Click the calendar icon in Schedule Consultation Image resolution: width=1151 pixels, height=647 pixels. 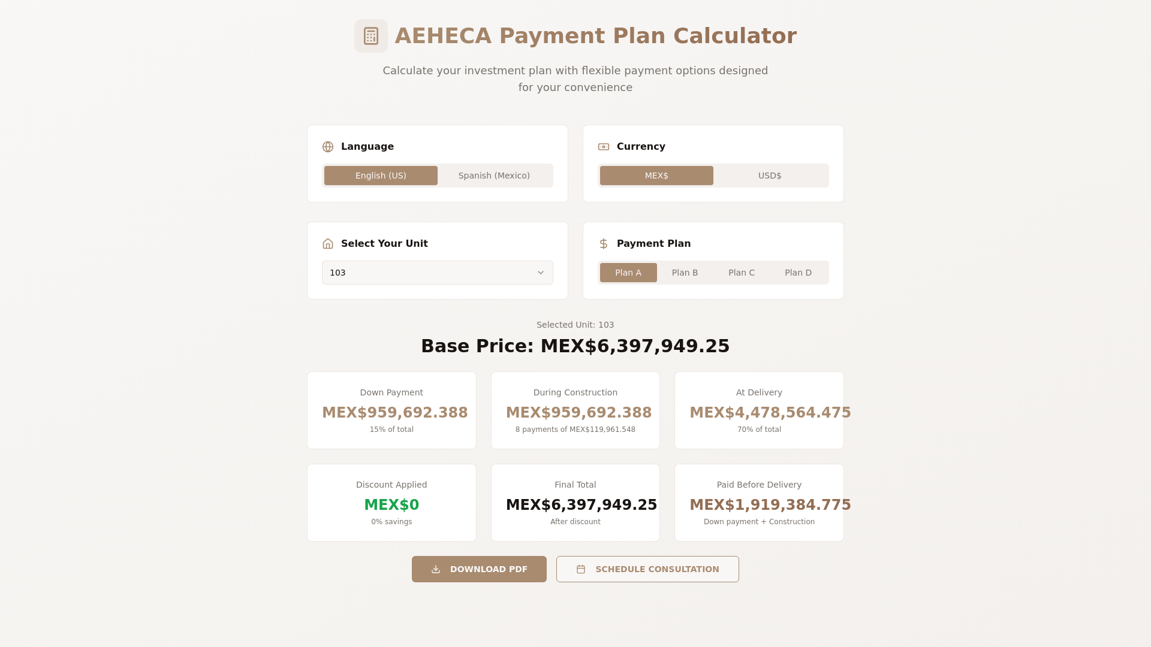581,569
